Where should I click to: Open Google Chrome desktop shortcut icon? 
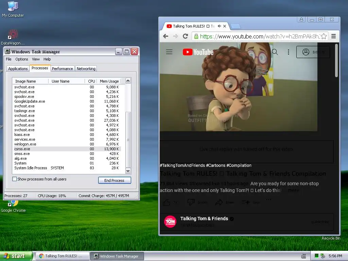coord(13,206)
